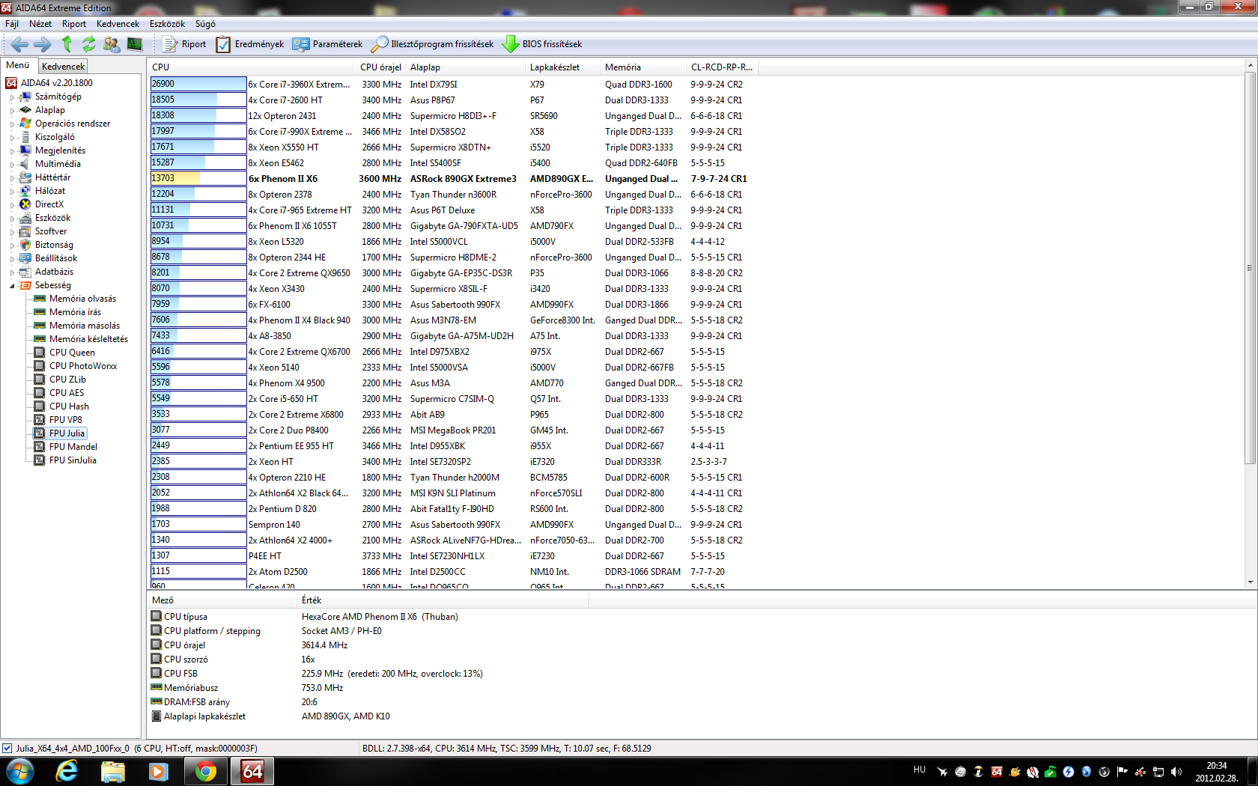Toggle the Julia_X64 status bar checkbox
Viewport: 1258px width, 786px height.
7,748
